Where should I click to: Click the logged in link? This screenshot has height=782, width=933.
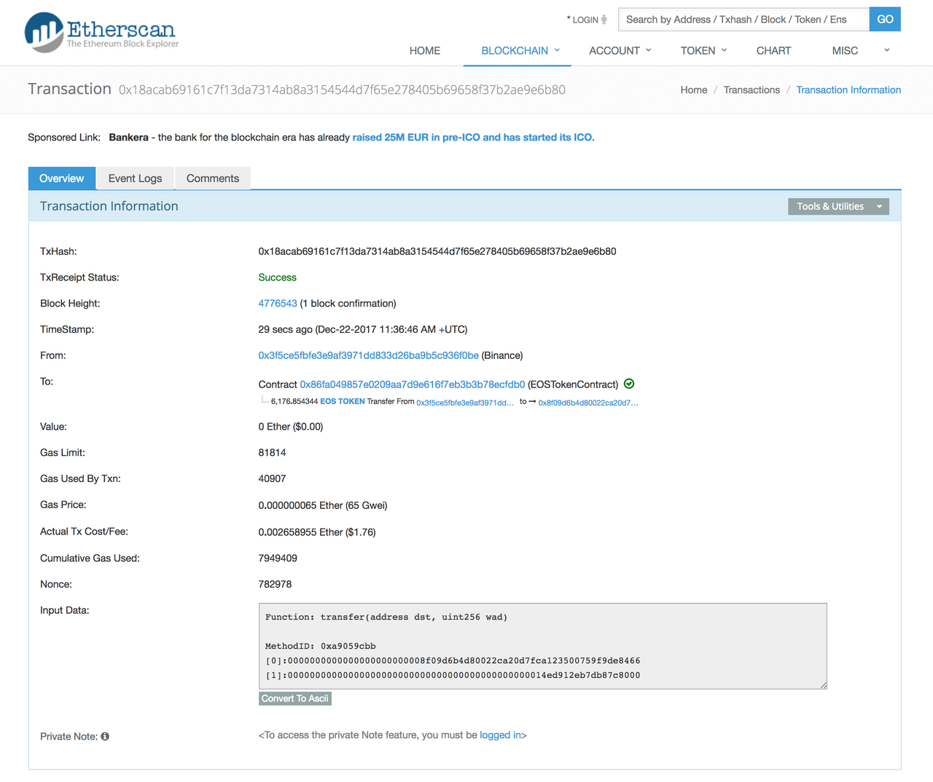point(500,735)
